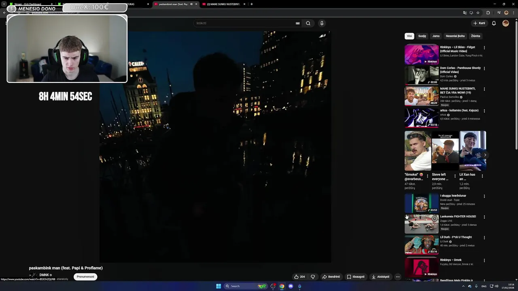This screenshot has width=518, height=291.
Task: Open YouTube notifications bell
Action: 494,23
